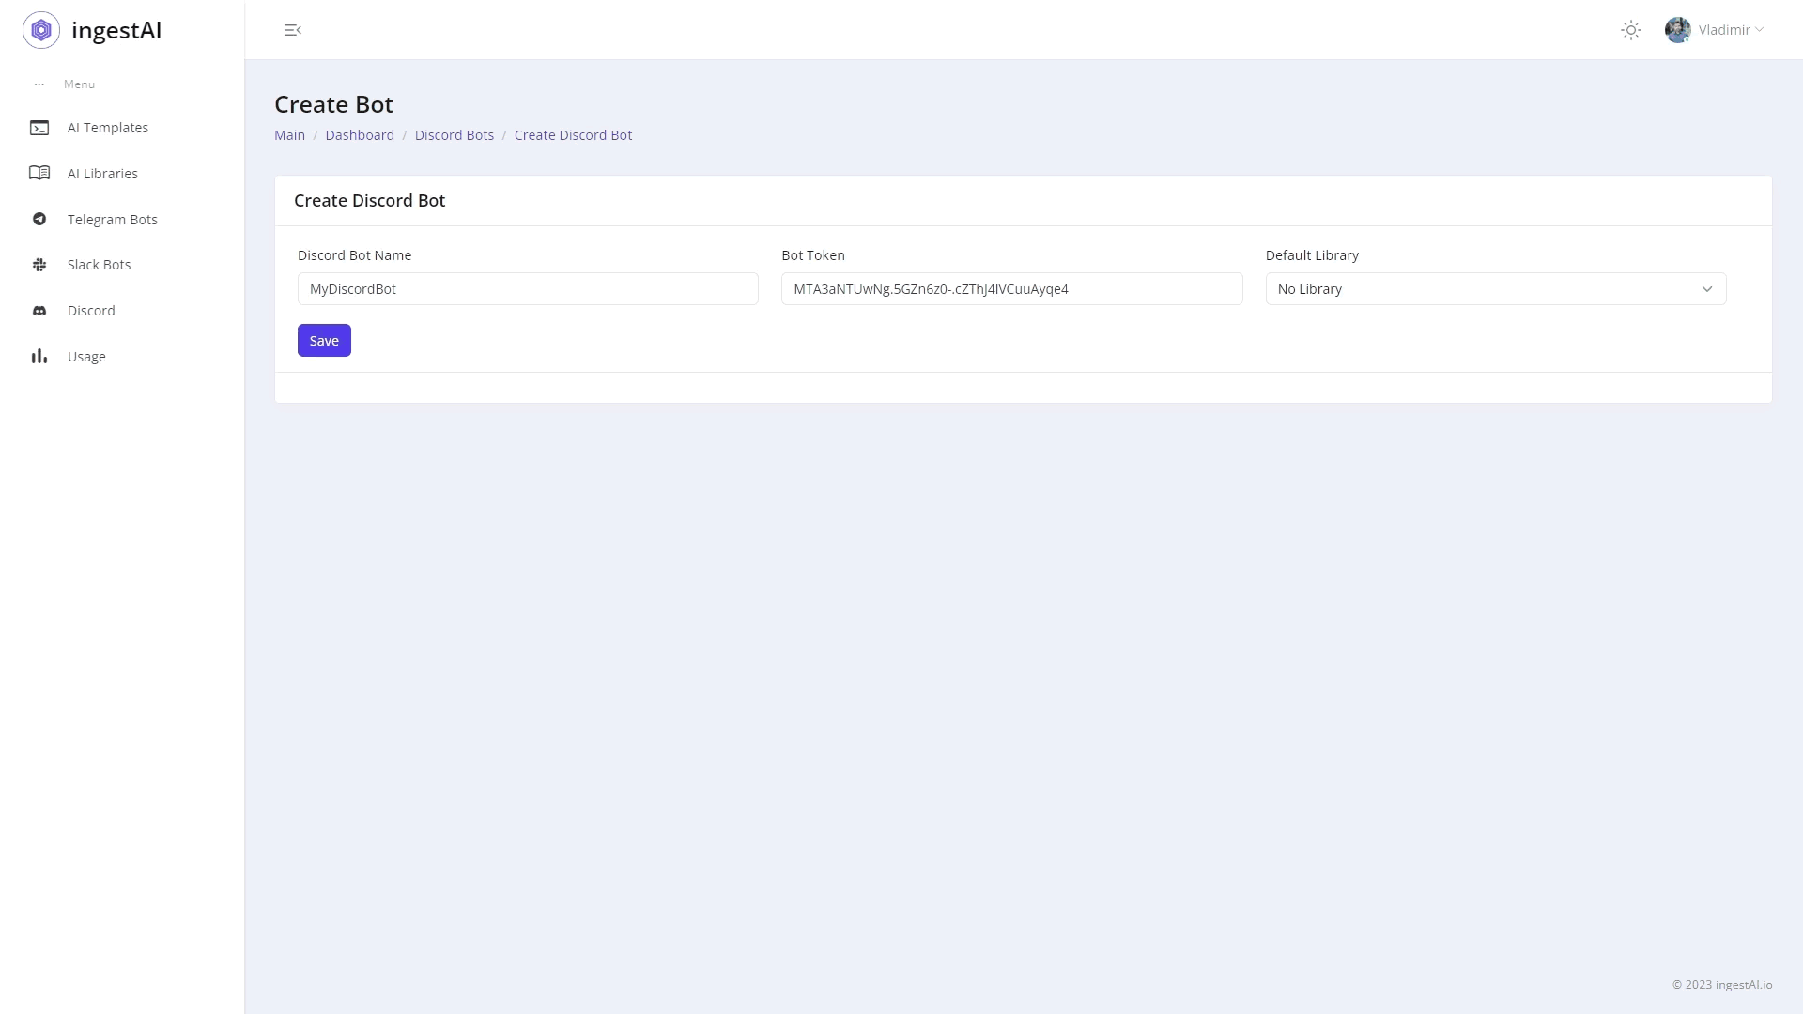Screen dimensions: 1803x1014
Task: Select No Library from dropdown
Action: point(1495,288)
